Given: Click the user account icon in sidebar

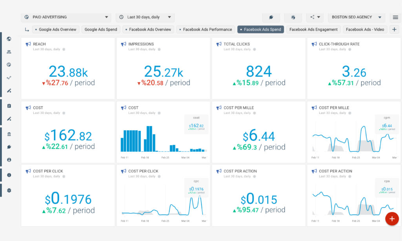Looking at the screenshot, I should pyautogui.click(x=9, y=160).
